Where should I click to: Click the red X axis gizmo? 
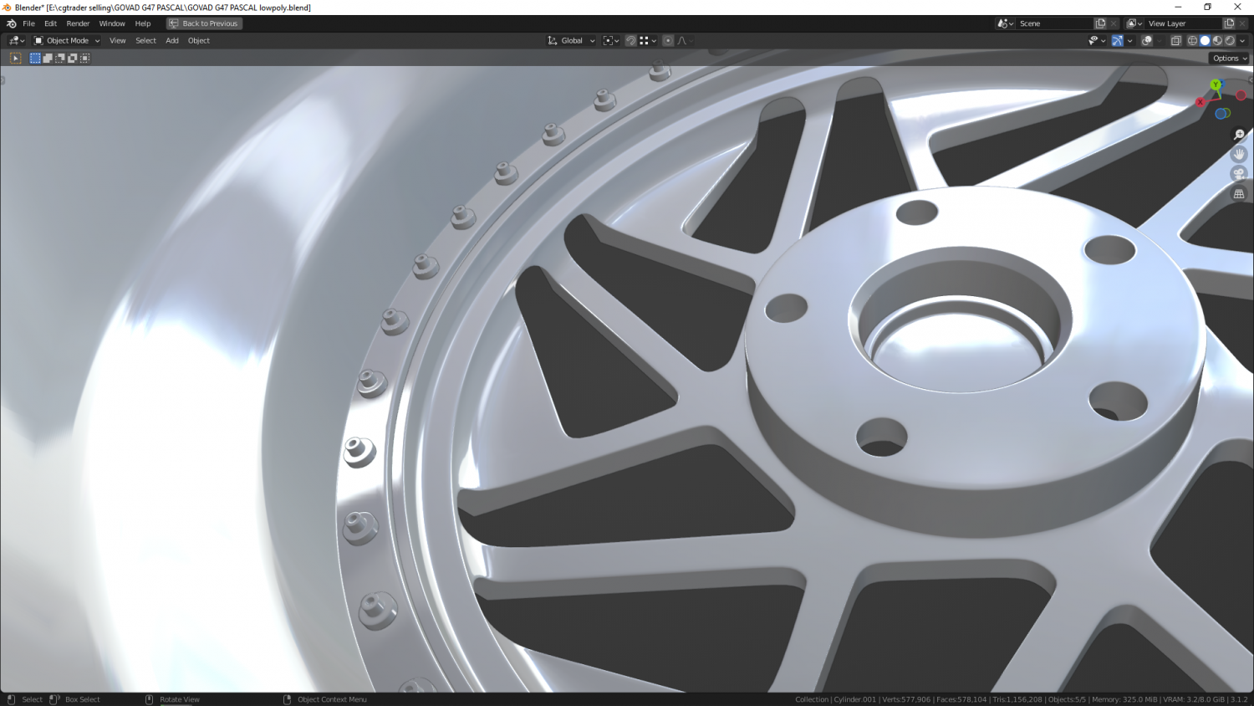[x=1200, y=102]
